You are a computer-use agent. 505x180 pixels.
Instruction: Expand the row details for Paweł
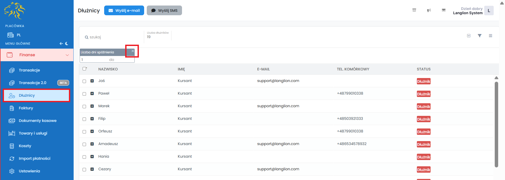point(92,94)
